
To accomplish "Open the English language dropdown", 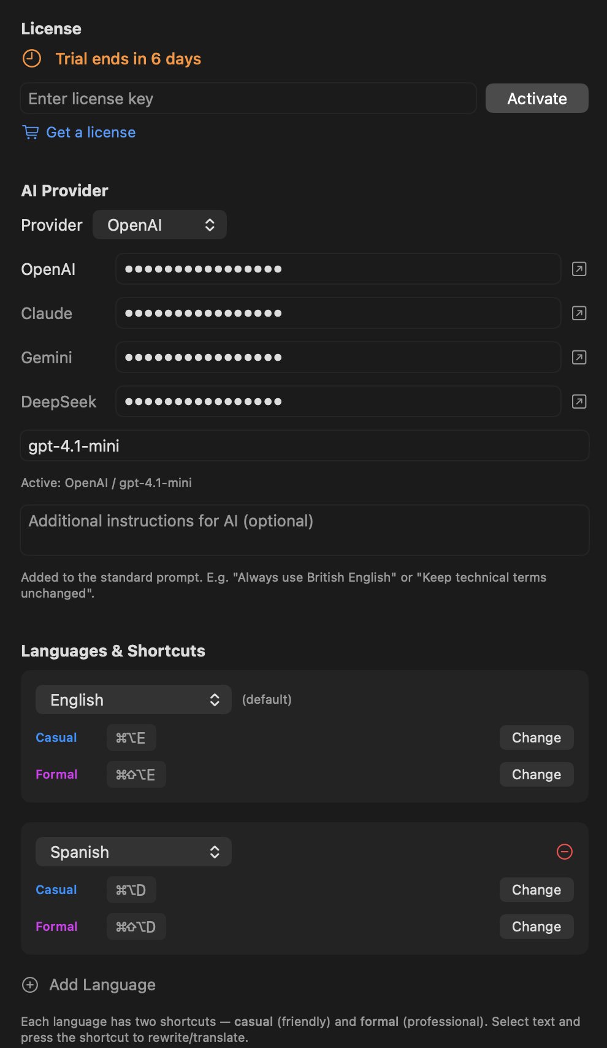I will pyautogui.click(x=133, y=699).
